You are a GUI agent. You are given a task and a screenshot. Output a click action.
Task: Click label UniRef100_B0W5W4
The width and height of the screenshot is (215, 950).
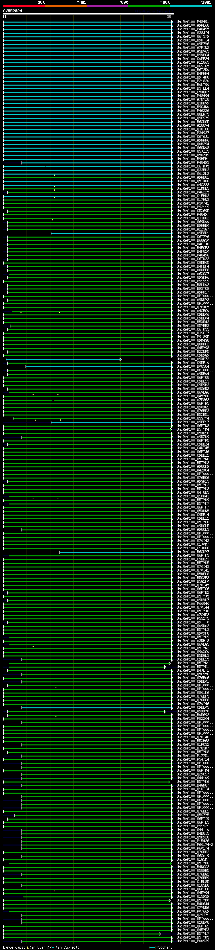click(193, 367)
